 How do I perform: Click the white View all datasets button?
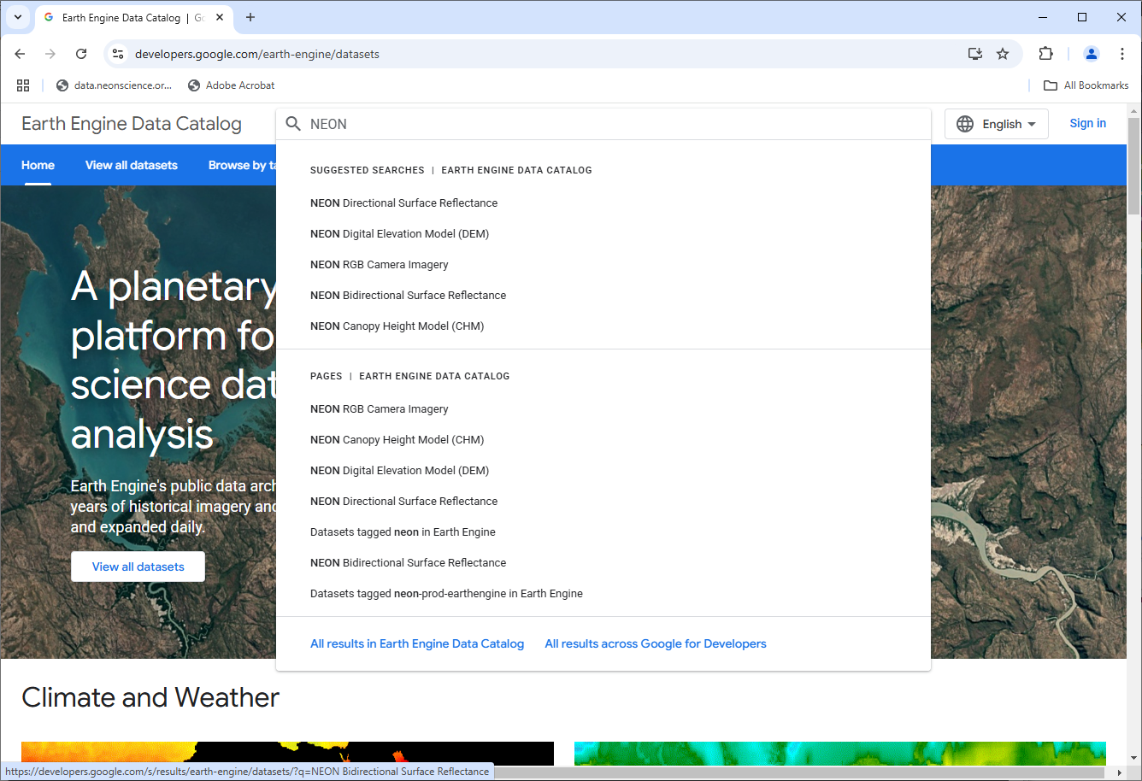138,567
